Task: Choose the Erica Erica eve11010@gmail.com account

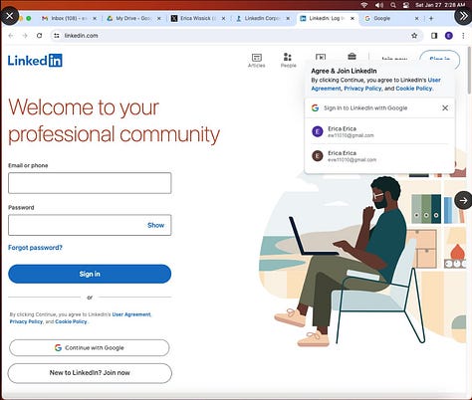Action: [379, 156]
